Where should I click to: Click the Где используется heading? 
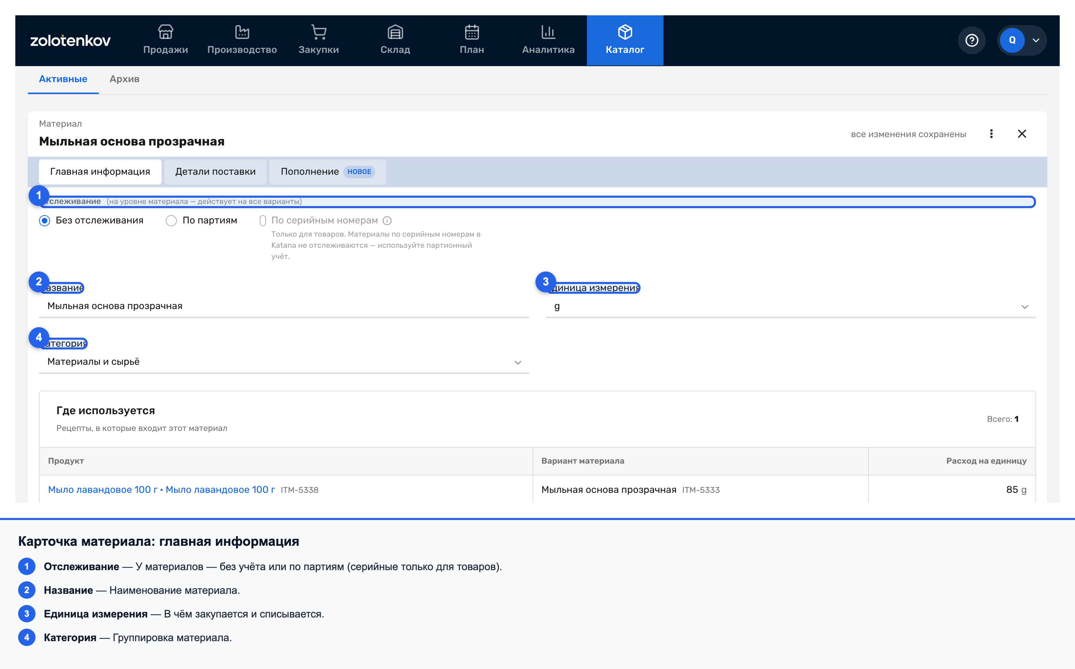point(106,411)
